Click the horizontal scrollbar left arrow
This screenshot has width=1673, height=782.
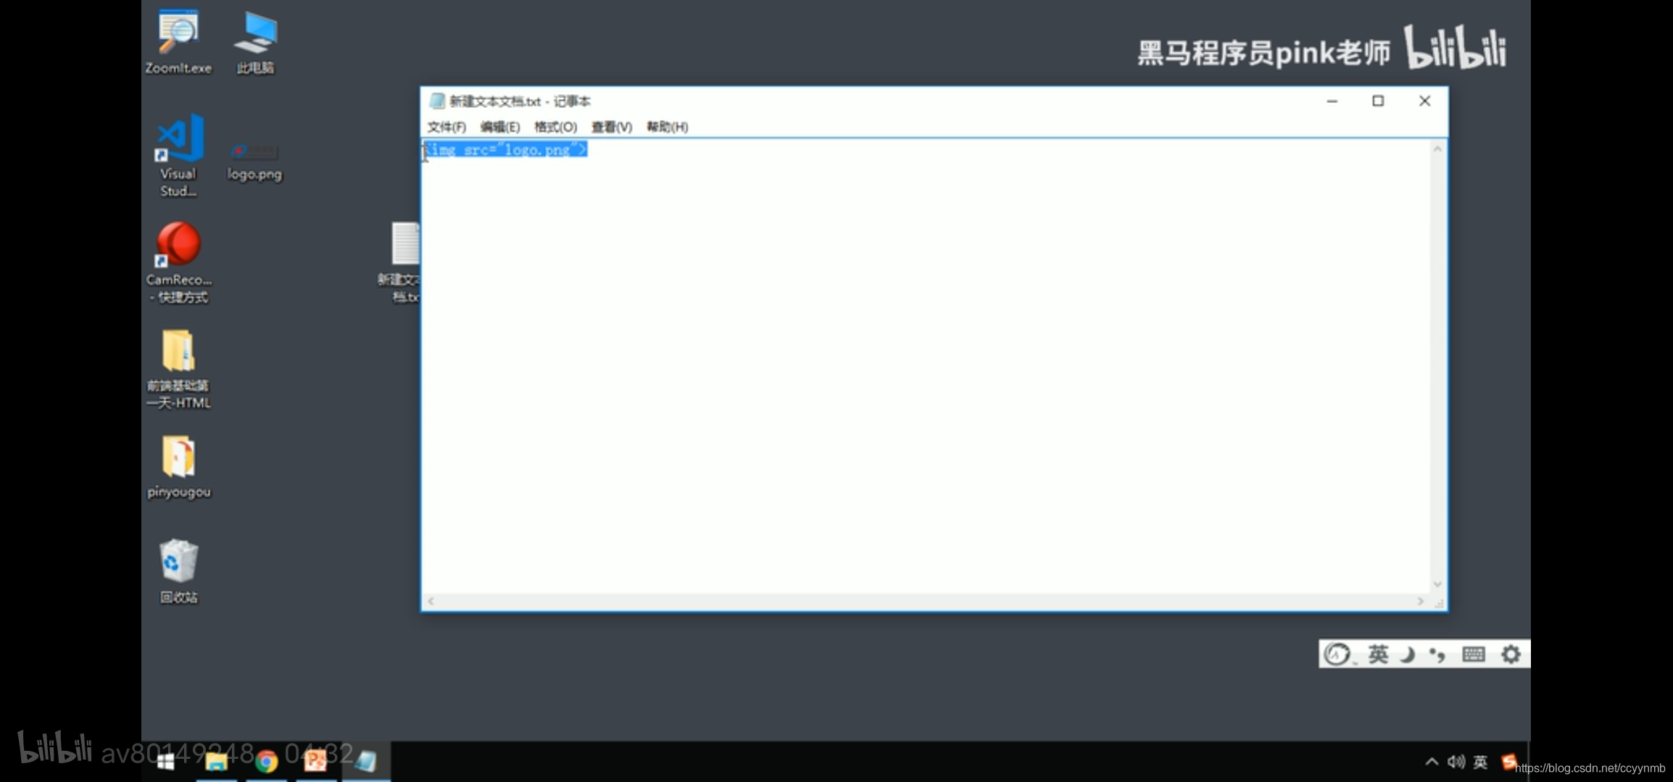(431, 601)
